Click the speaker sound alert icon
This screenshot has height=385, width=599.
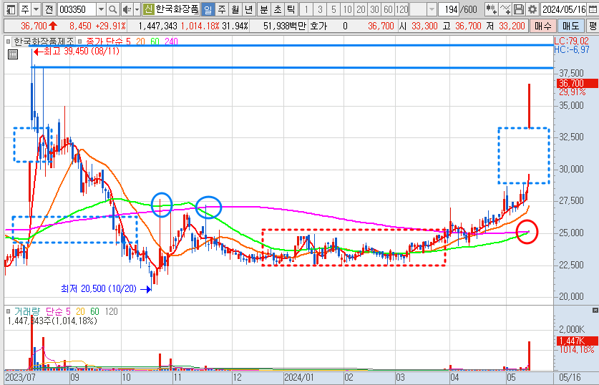[127, 9]
